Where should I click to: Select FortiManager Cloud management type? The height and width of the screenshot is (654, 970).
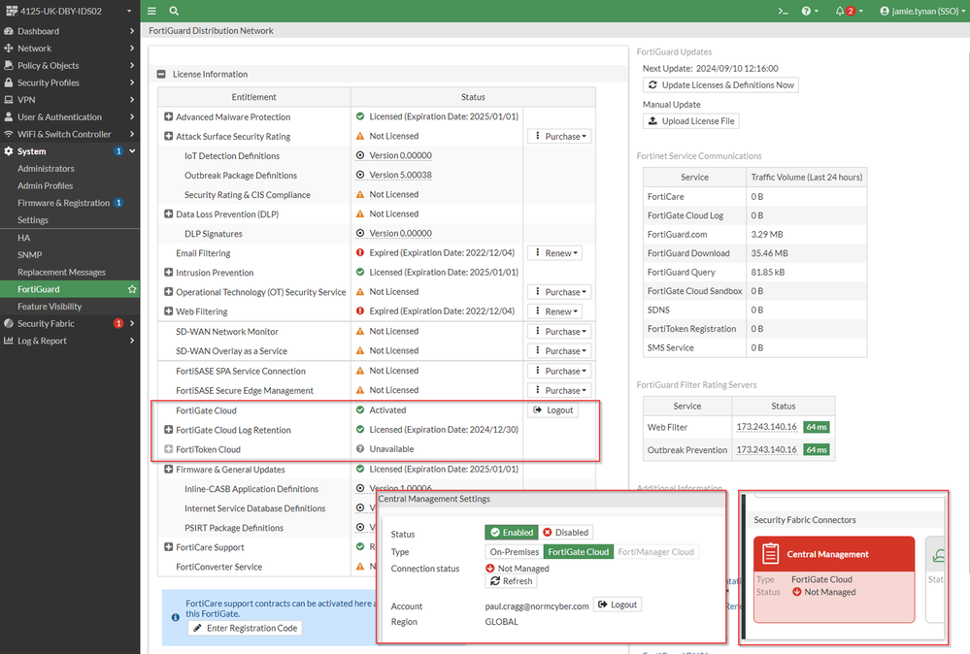click(x=655, y=552)
